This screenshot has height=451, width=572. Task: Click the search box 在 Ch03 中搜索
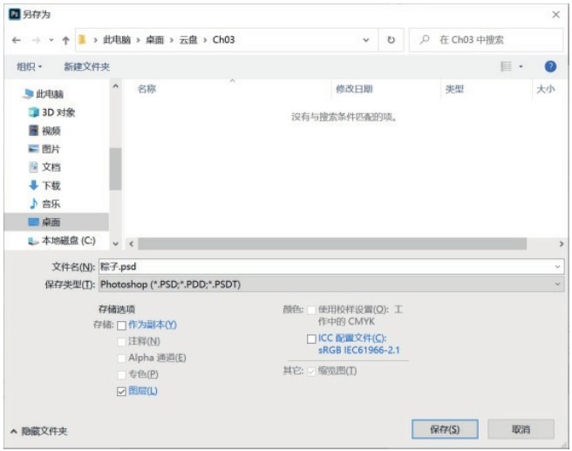pos(487,40)
